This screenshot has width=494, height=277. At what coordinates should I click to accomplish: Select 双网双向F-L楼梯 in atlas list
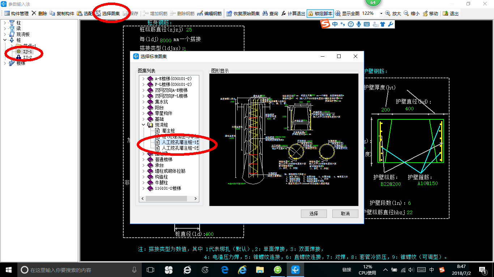tap(171, 96)
